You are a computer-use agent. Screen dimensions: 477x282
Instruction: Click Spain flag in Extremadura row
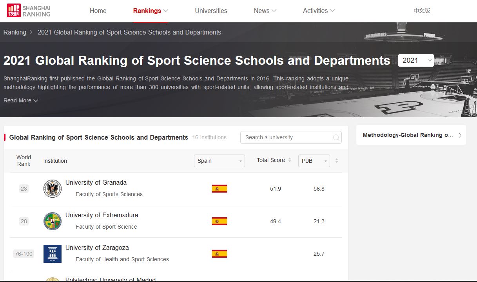(219, 221)
